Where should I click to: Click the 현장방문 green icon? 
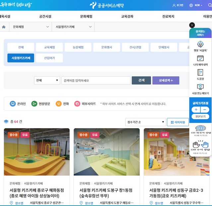pyautogui.click(x=34, y=104)
